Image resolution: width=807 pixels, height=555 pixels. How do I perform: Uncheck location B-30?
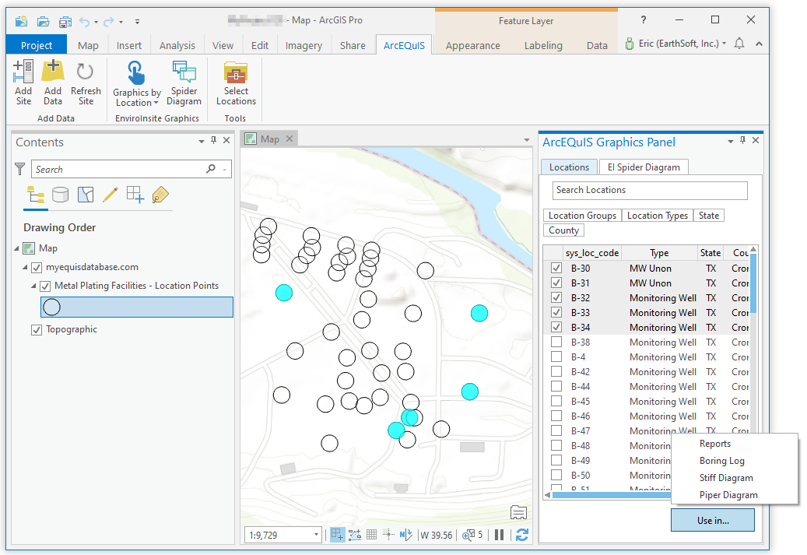click(x=556, y=268)
